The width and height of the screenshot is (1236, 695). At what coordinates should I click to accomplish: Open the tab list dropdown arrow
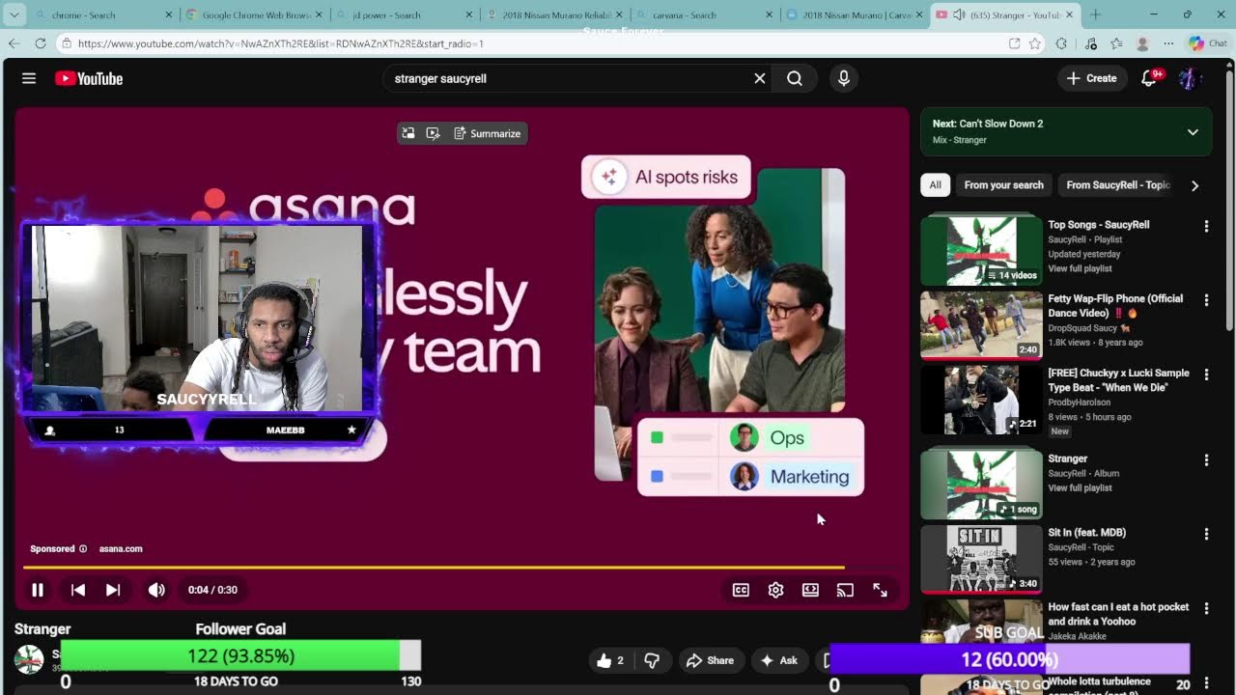pyautogui.click(x=14, y=14)
